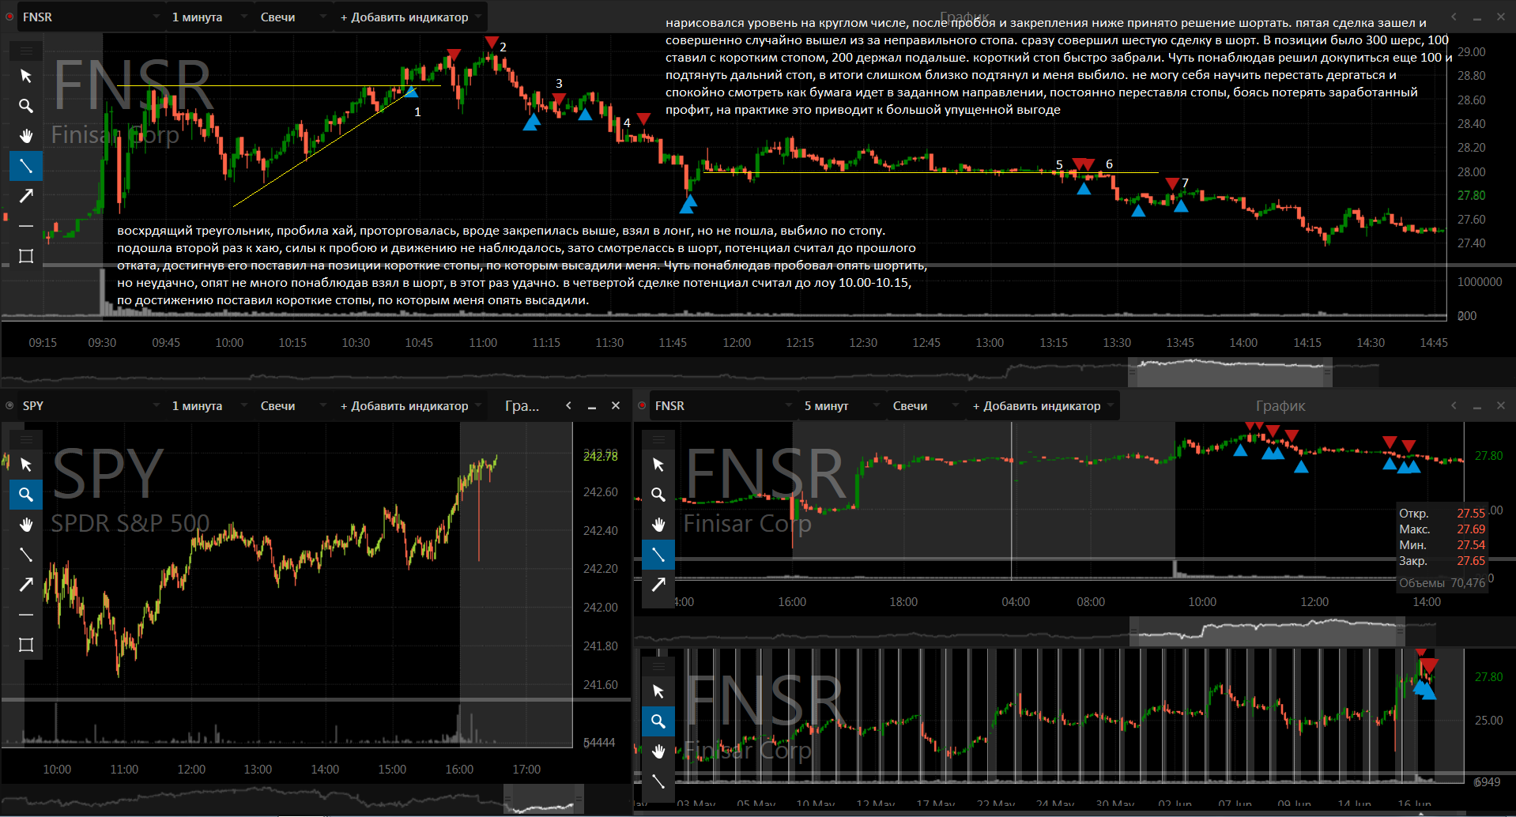The image size is (1516, 817).
Task: Click the range navigator window below SPY chart
Action: (x=544, y=799)
